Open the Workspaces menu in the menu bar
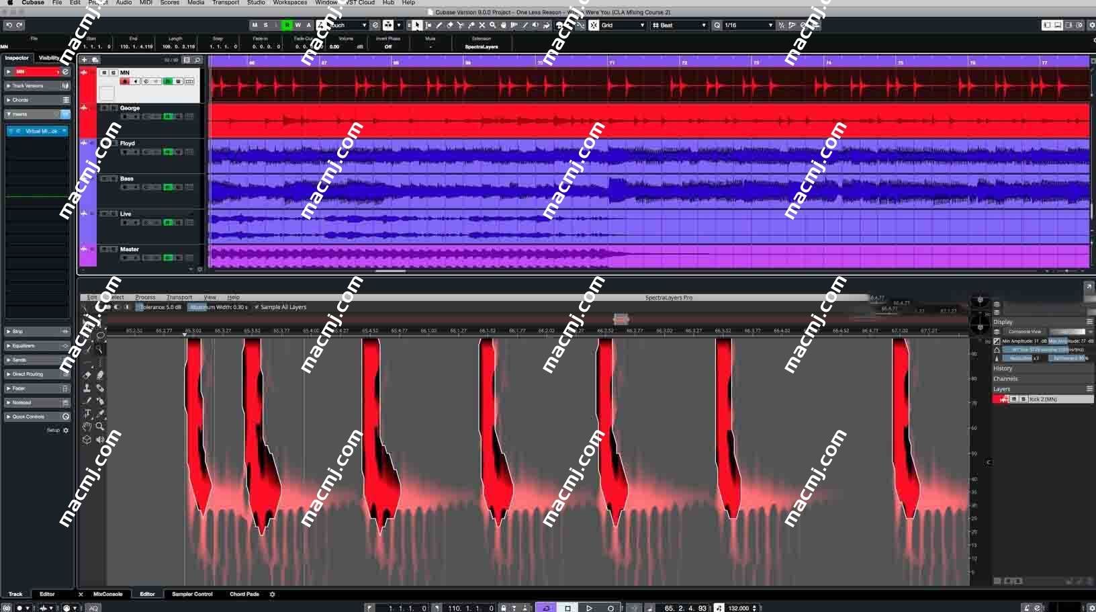1096x612 pixels. pyautogui.click(x=290, y=3)
